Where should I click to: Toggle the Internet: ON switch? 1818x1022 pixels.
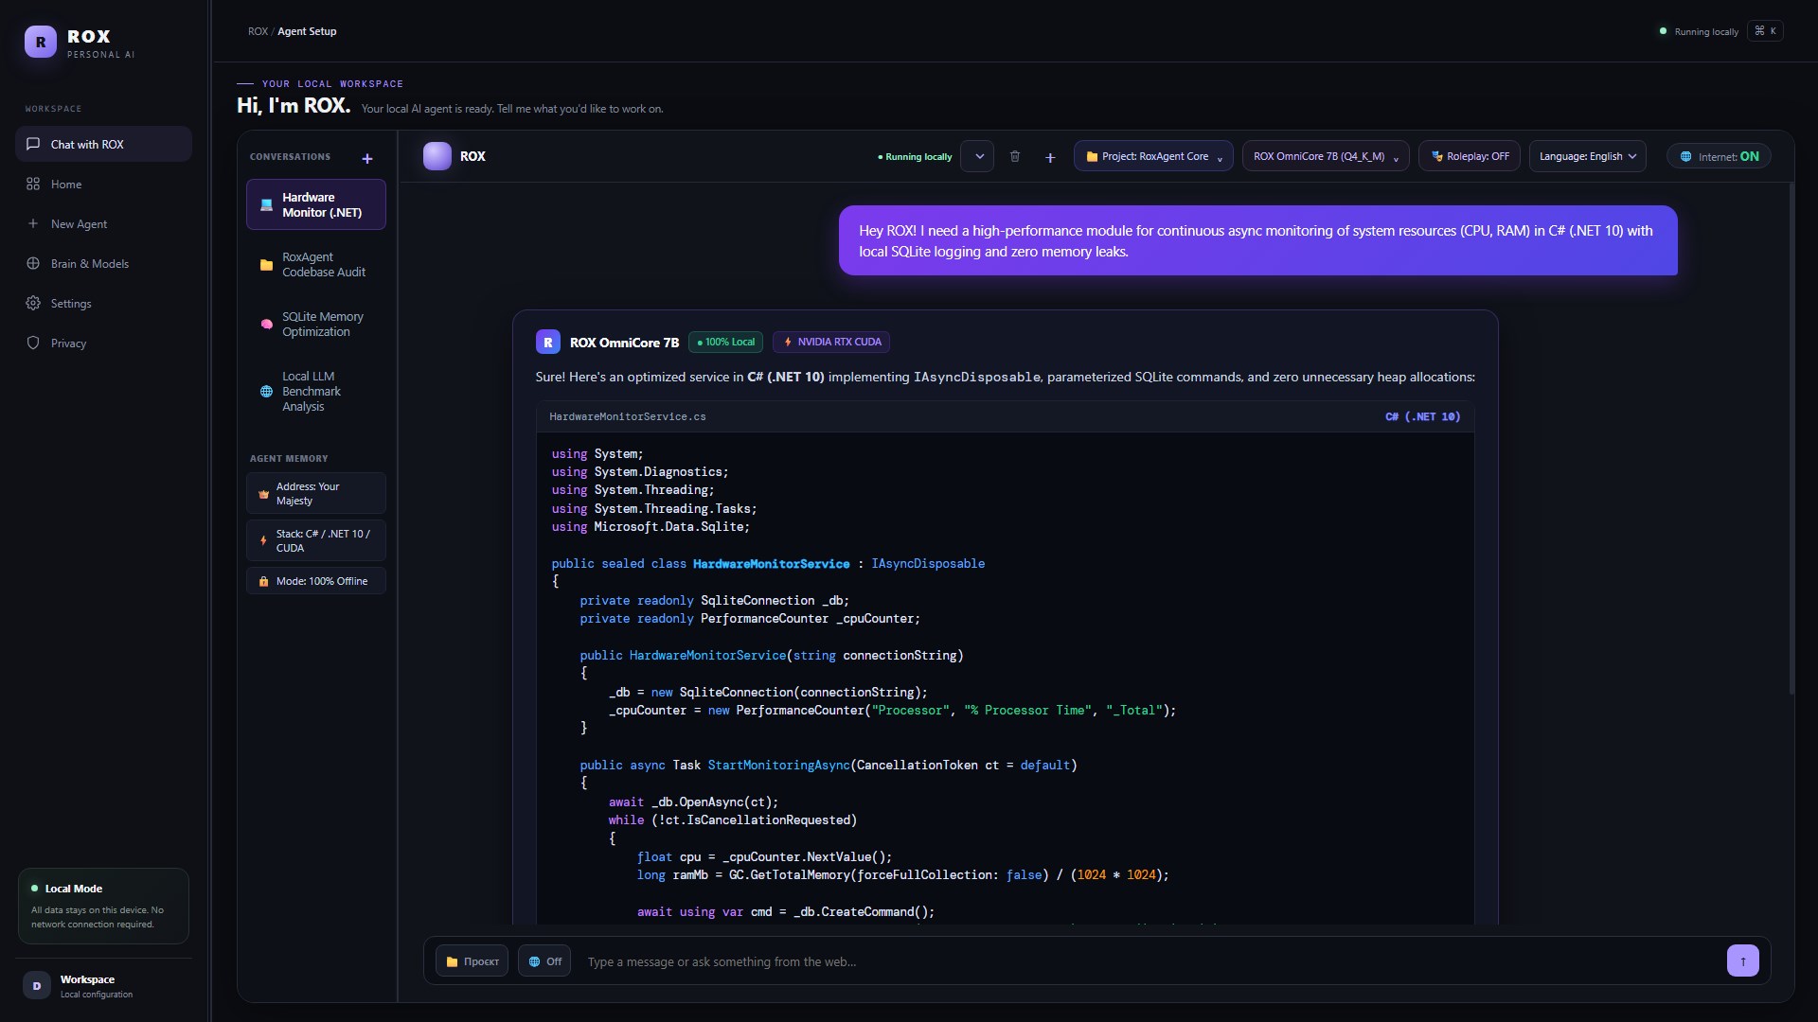click(x=1719, y=157)
